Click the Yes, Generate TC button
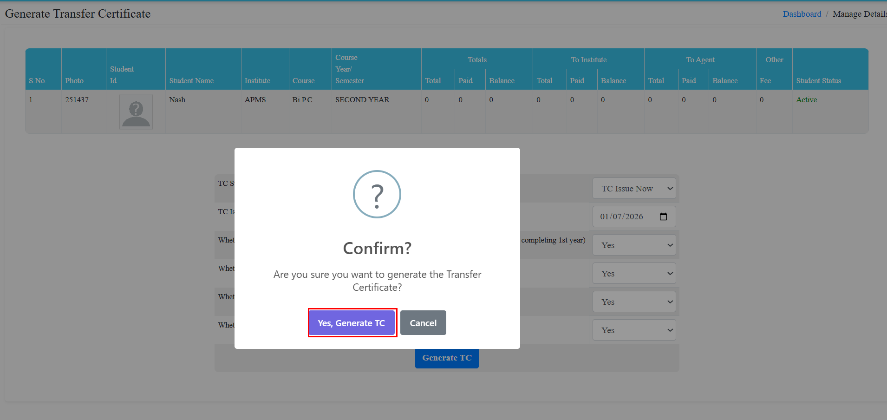887x420 pixels. 352,323
